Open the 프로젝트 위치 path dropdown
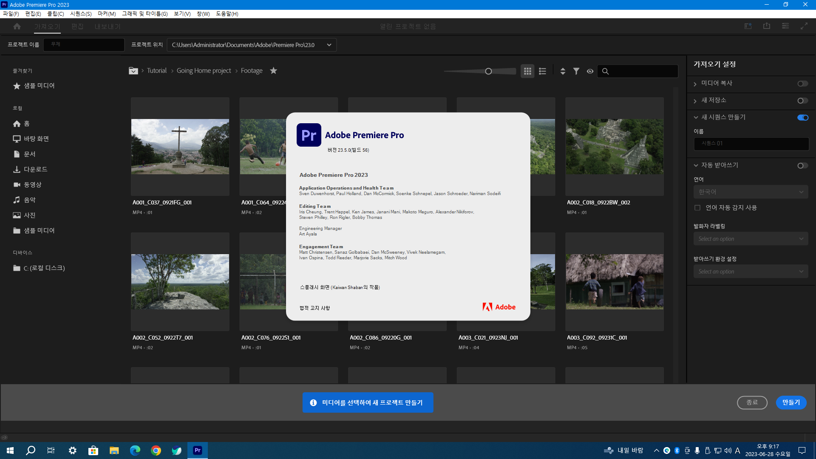Viewport: 816px width, 459px height. click(329, 45)
